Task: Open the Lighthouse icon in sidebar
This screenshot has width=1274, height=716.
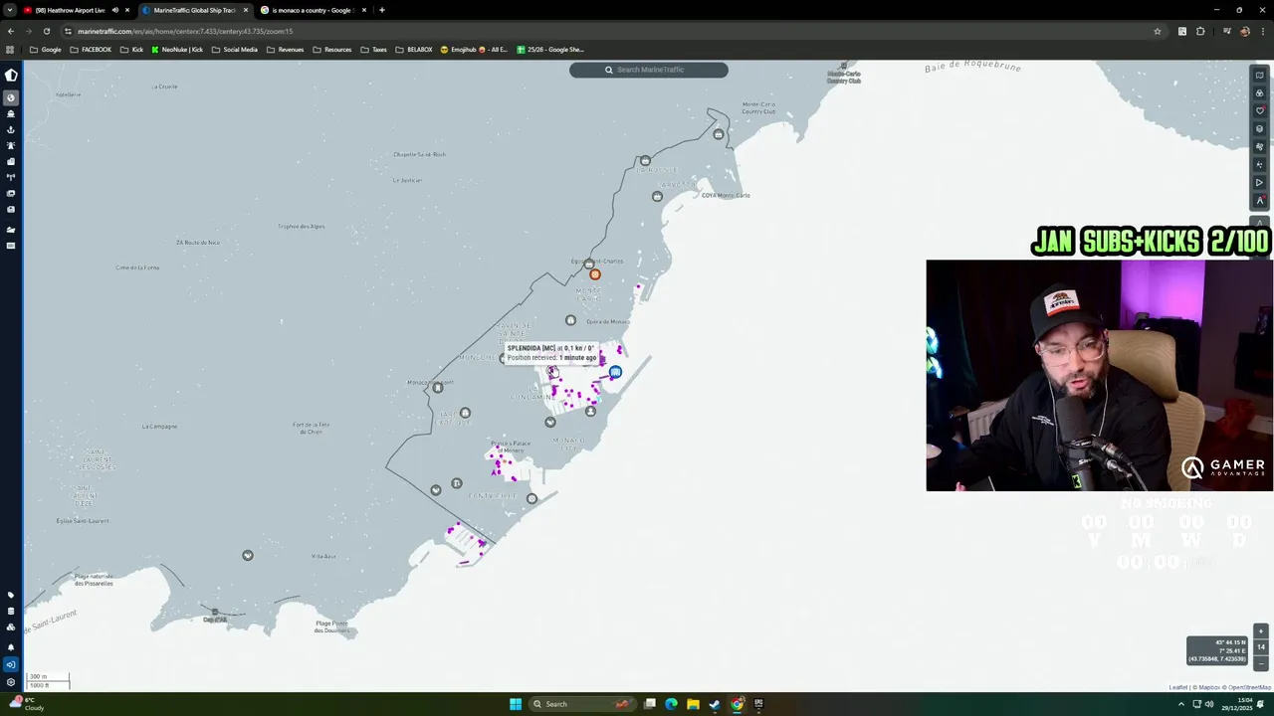Action: (x=11, y=145)
